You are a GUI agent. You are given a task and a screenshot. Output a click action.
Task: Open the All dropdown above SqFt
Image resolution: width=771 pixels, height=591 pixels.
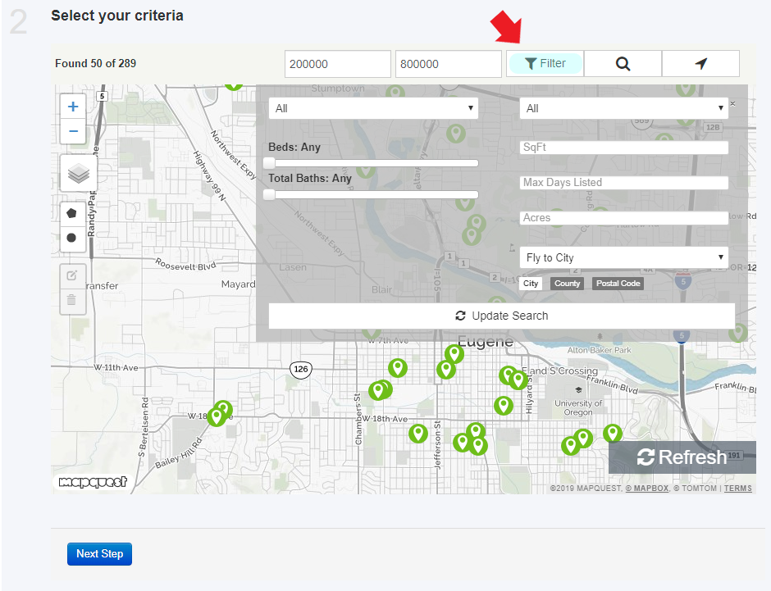coord(624,108)
